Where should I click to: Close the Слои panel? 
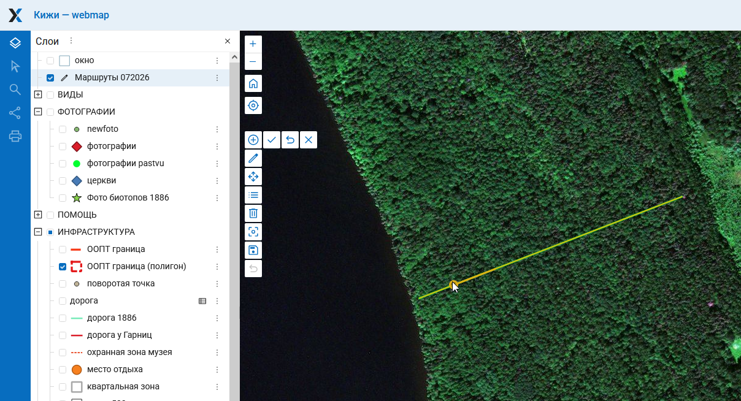point(228,41)
